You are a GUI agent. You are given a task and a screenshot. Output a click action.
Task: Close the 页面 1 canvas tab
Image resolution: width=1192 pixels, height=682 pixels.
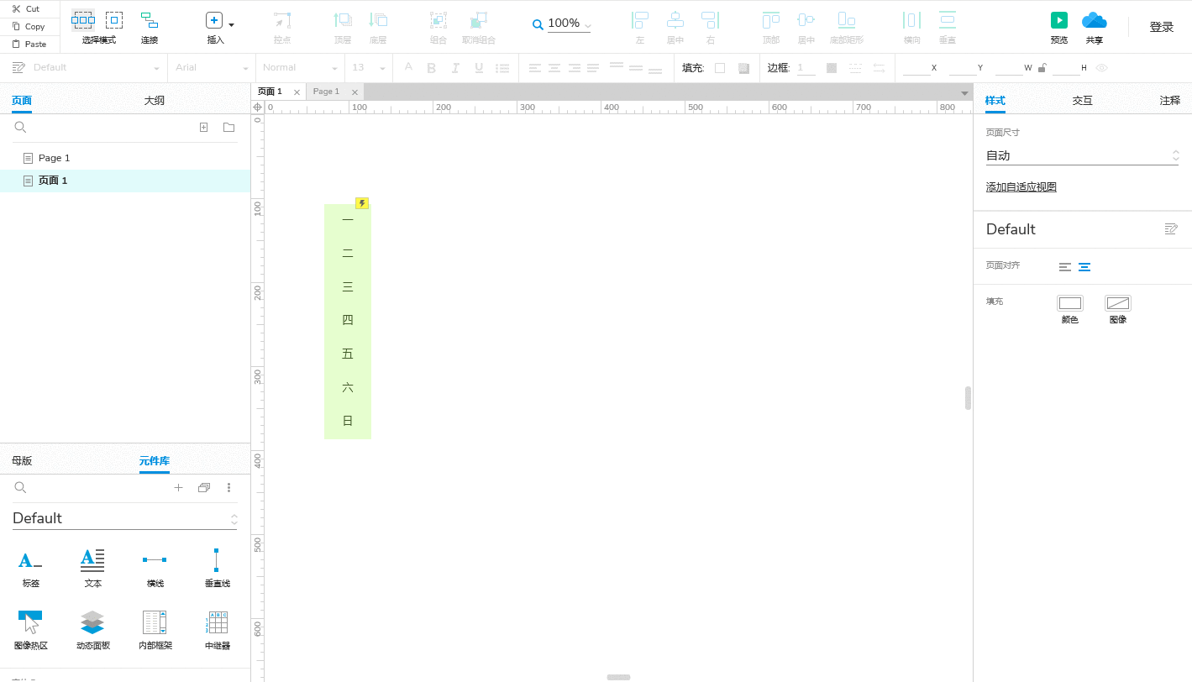click(297, 92)
